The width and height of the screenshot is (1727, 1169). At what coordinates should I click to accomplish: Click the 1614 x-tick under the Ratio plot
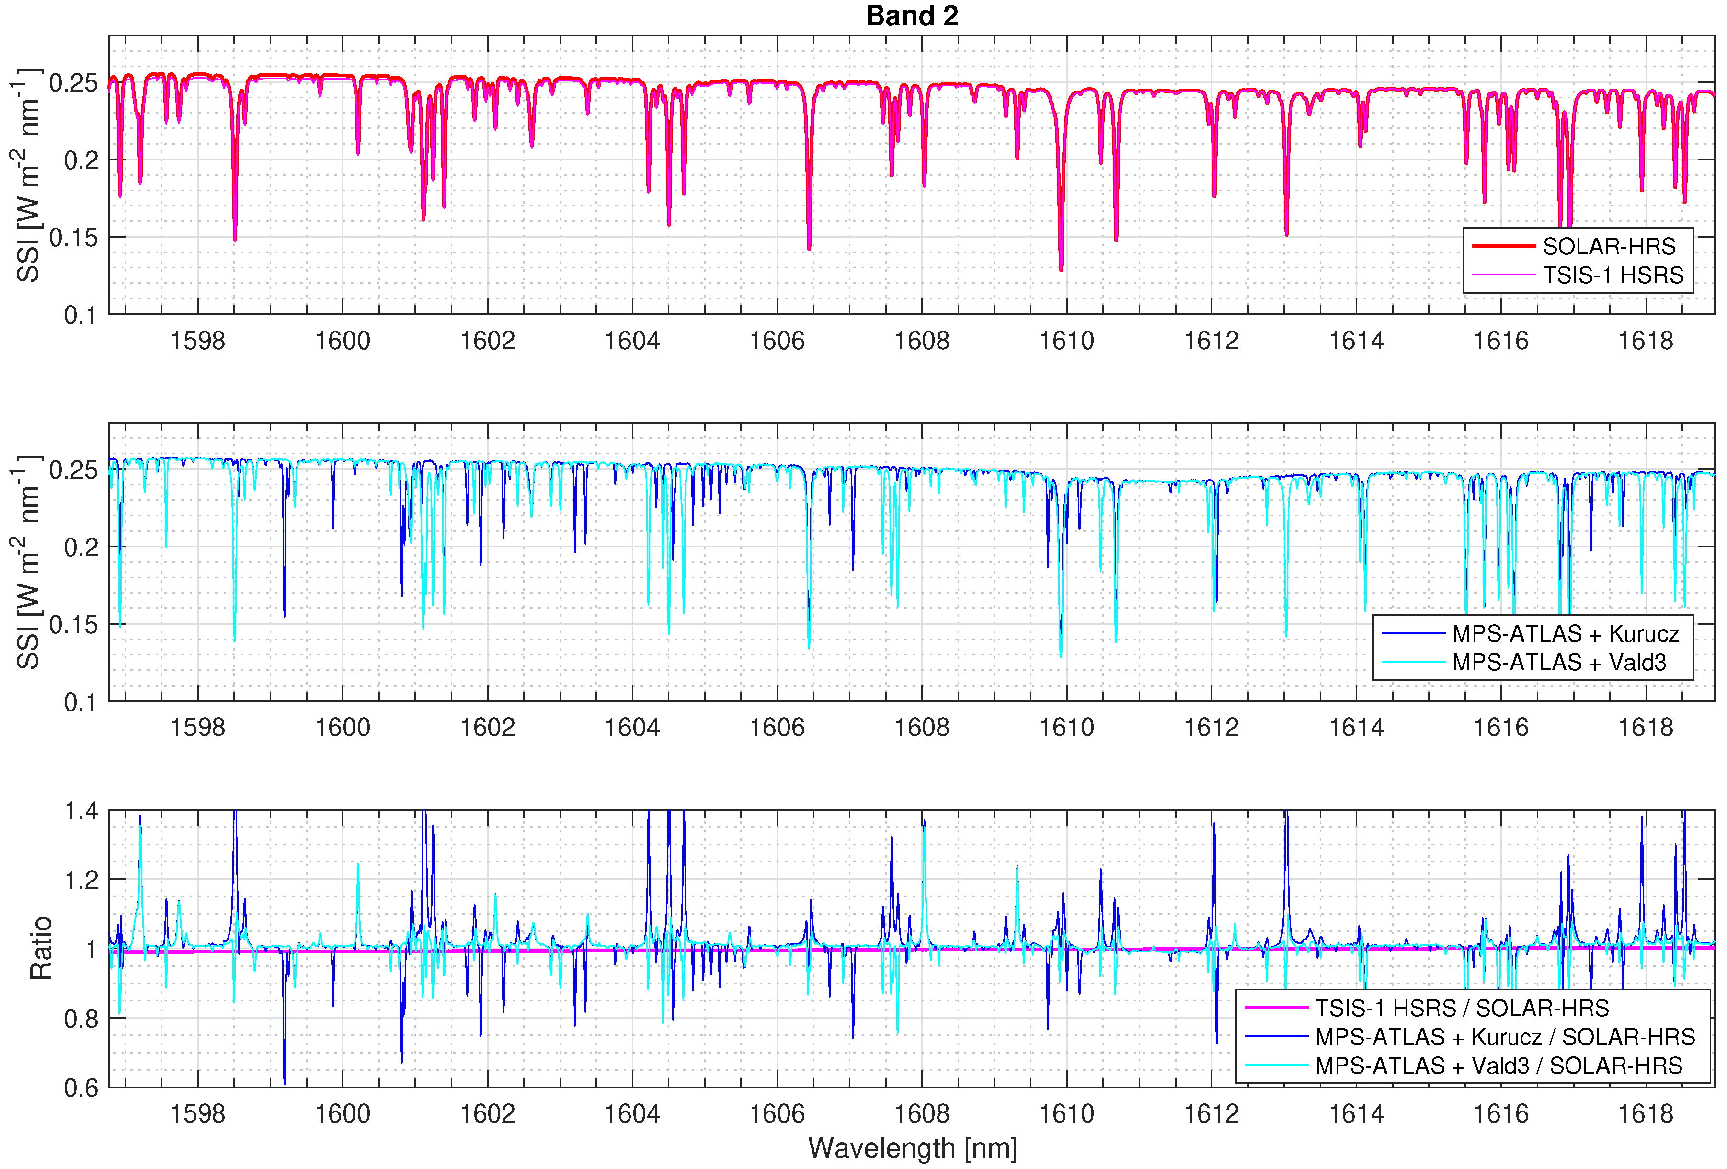tap(1356, 1113)
